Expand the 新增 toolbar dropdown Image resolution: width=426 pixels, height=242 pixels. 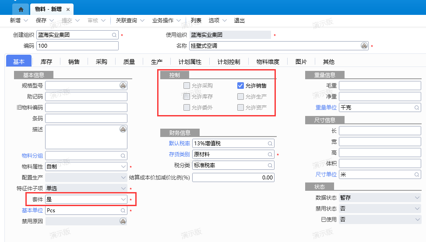point(26,21)
